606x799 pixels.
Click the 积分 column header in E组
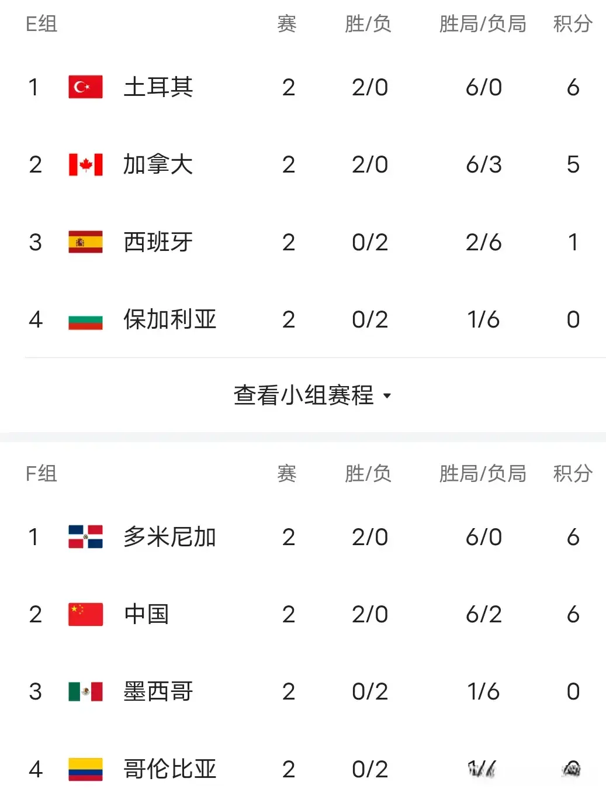point(573,24)
